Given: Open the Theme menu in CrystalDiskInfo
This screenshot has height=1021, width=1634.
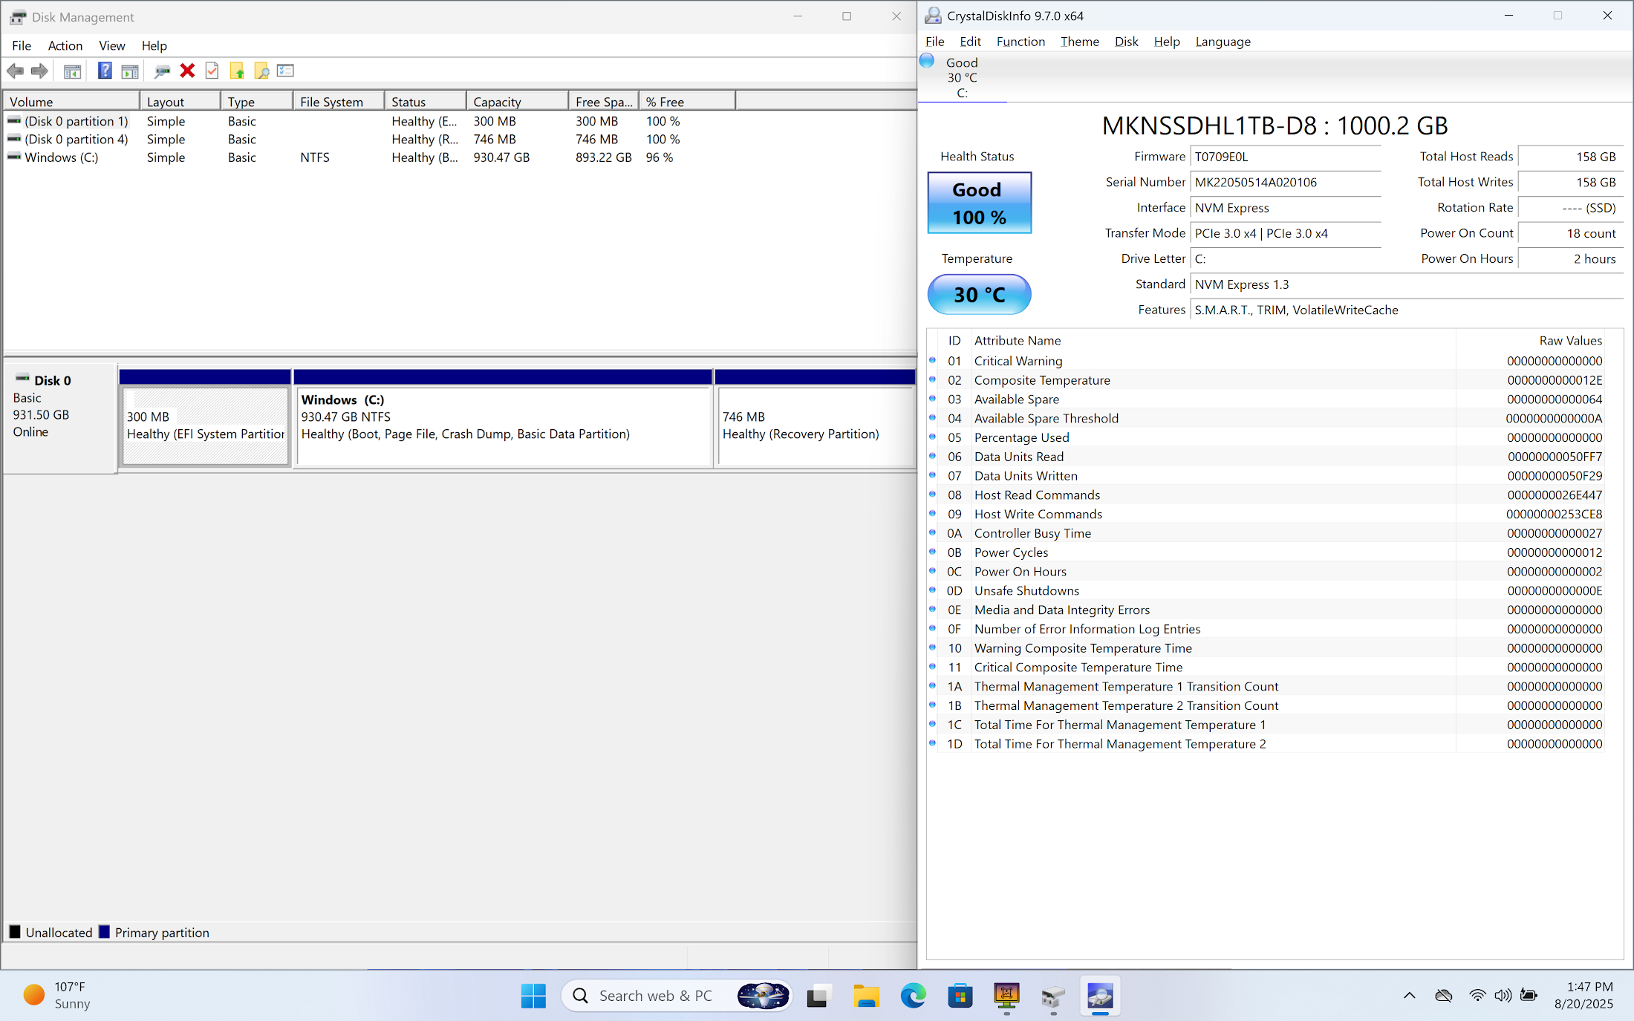Looking at the screenshot, I should [x=1079, y=42].
